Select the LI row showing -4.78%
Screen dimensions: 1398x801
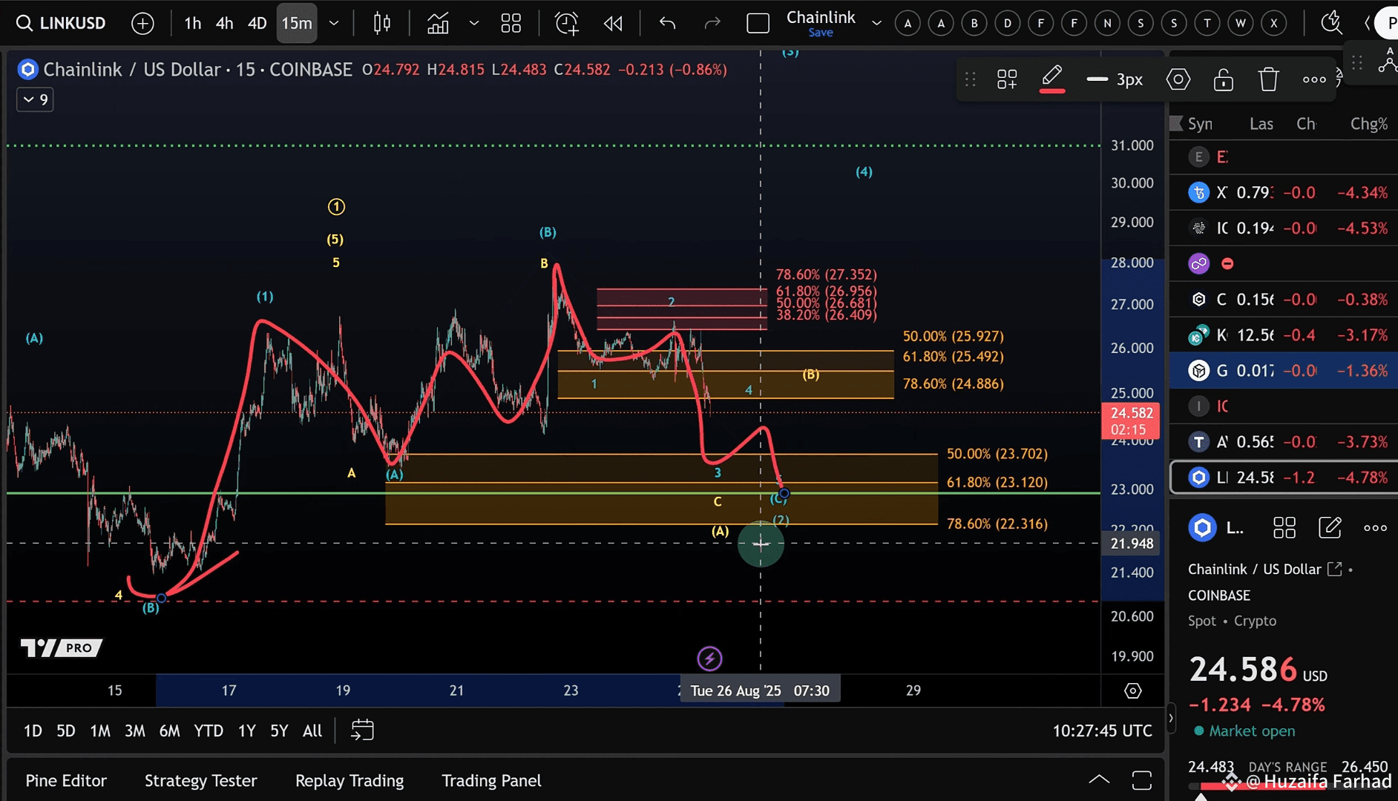pos(1284,478)
